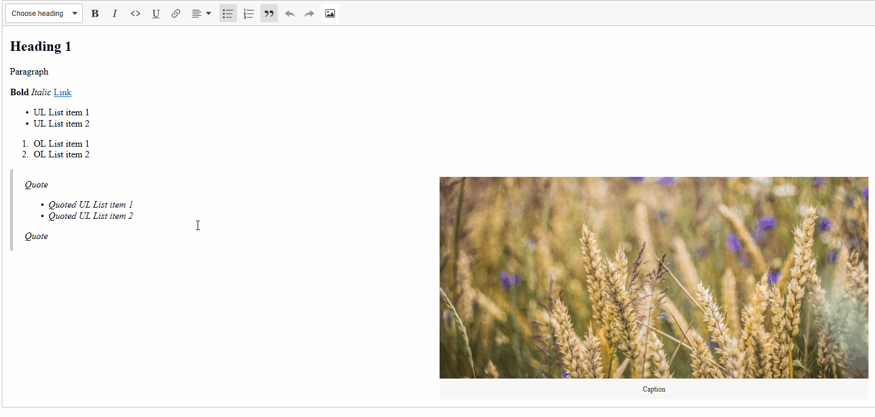Click the Bold word in the text
875x417 pixels.
coord(20,92)
